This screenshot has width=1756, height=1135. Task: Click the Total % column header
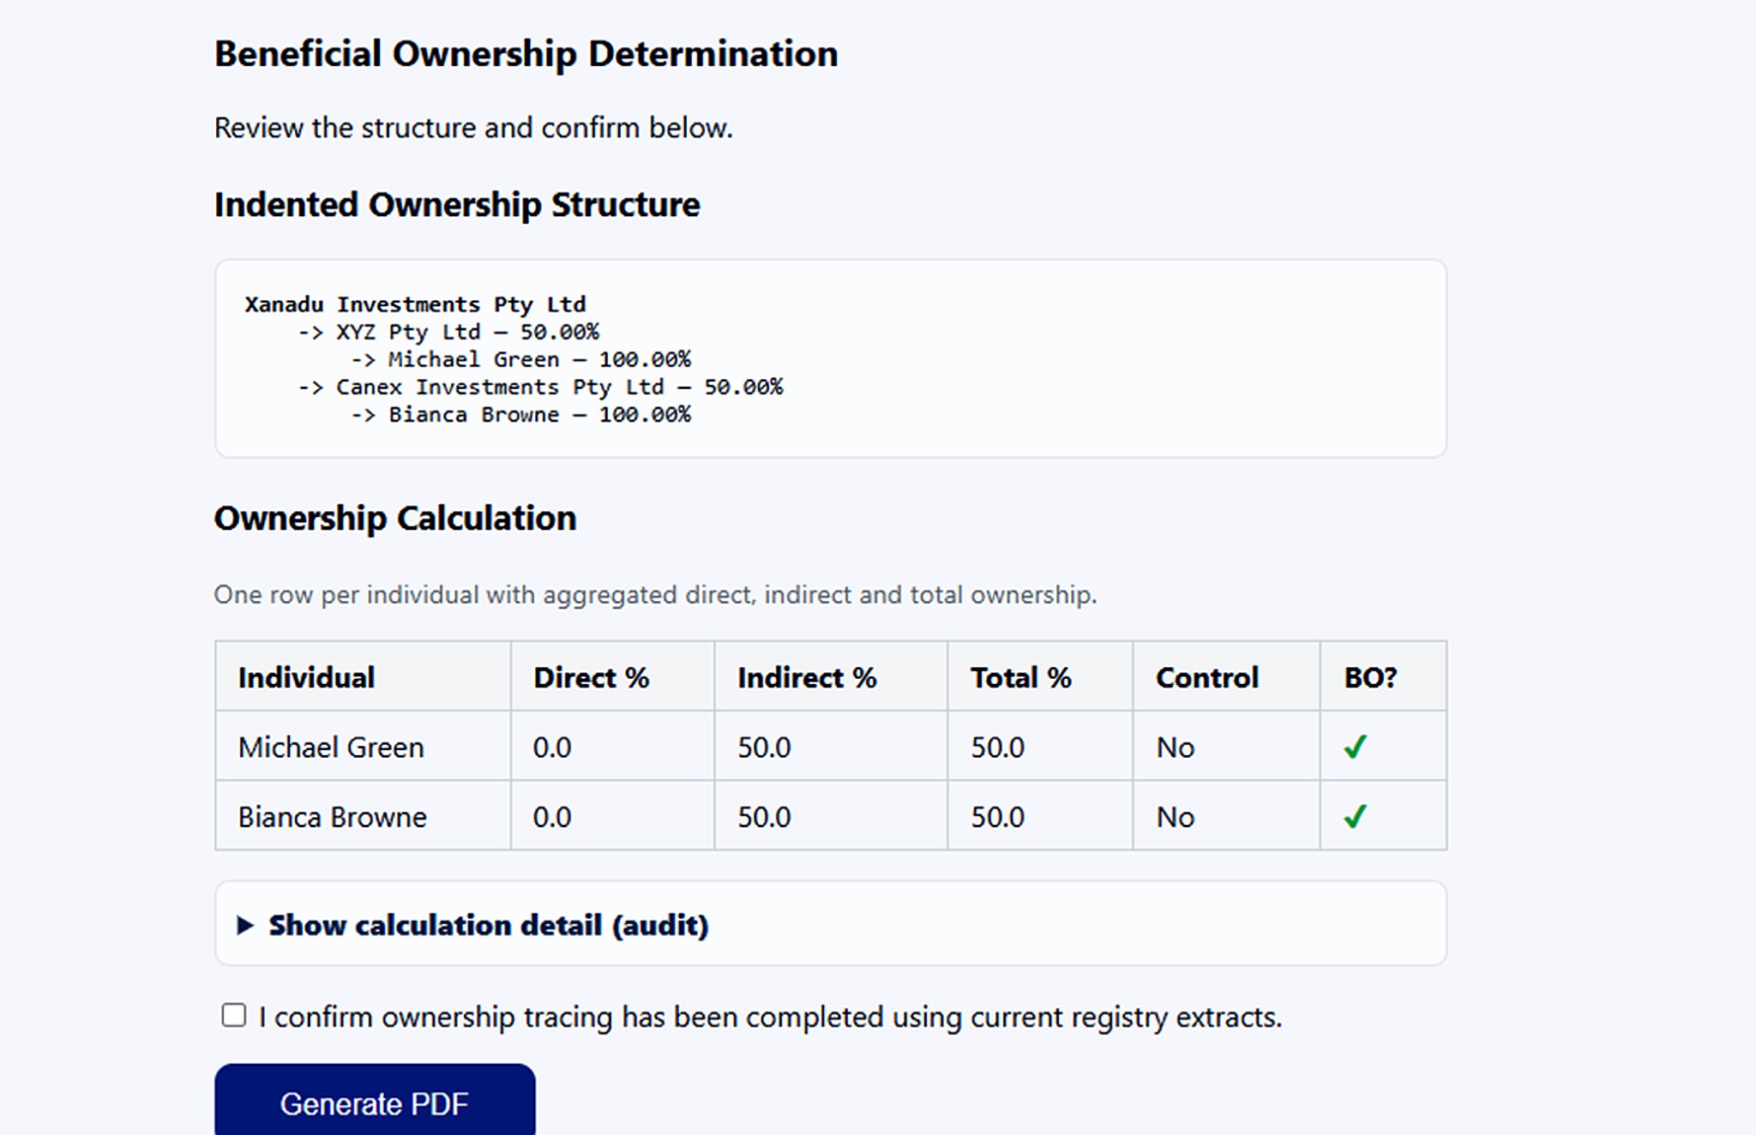(x=1022, y=677)
